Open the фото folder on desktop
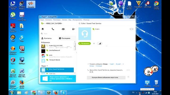 coord(22,27)
